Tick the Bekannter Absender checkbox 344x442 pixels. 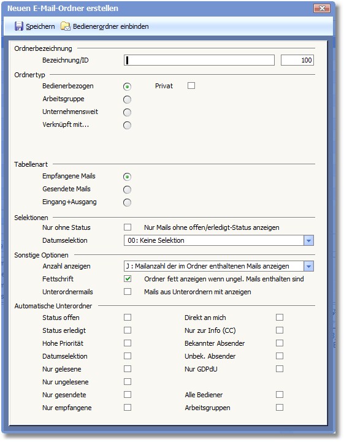click(x=280, y=343)
